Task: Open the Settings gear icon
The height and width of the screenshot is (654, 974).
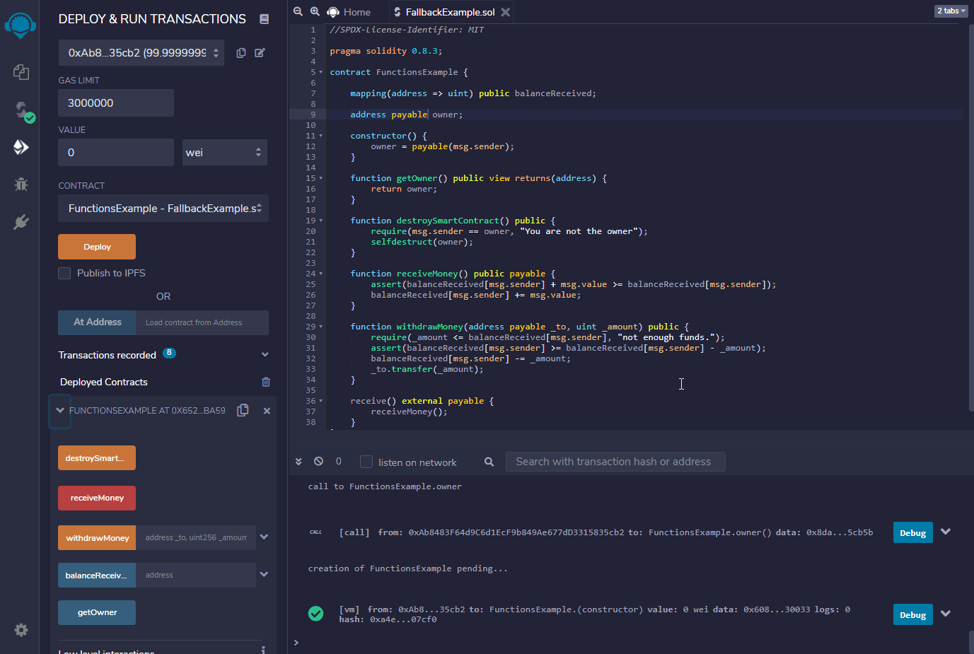Action: 21,629
